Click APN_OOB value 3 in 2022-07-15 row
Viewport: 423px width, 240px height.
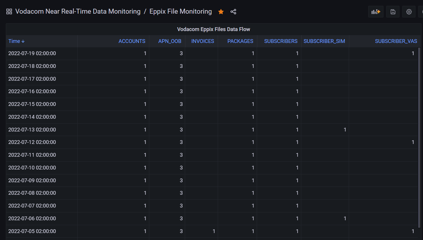tap(181, 104)
